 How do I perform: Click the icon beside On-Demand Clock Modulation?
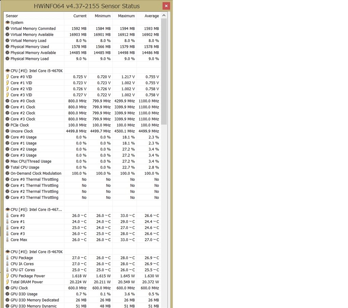7,173
